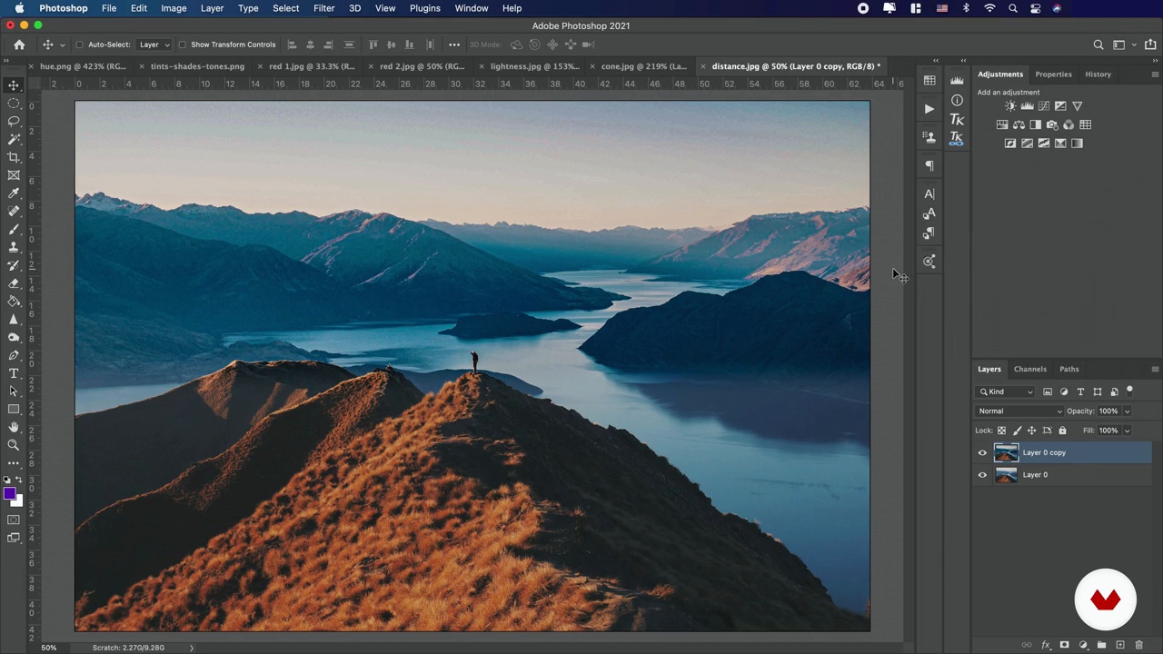Open the Image menu
Viewport: 1163px width, 654px height.
click(174, 8)
